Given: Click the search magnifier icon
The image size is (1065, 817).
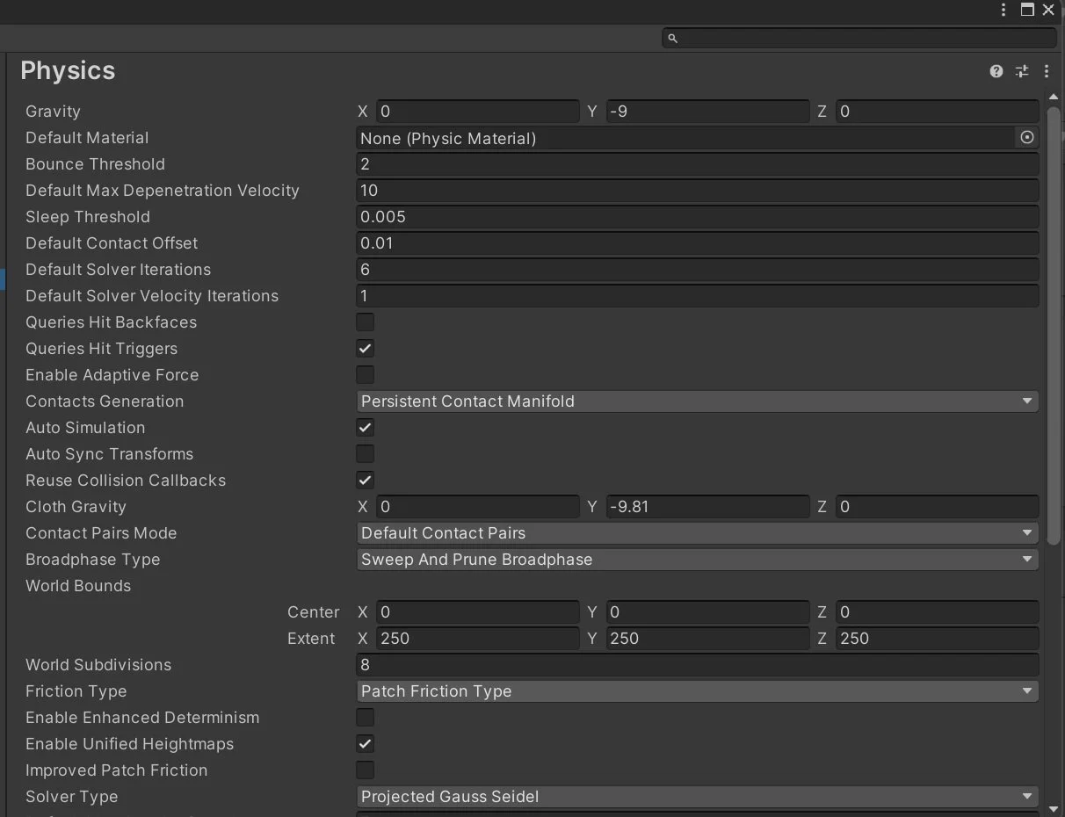Looking at the screenshot, I should tap(672, 38).
